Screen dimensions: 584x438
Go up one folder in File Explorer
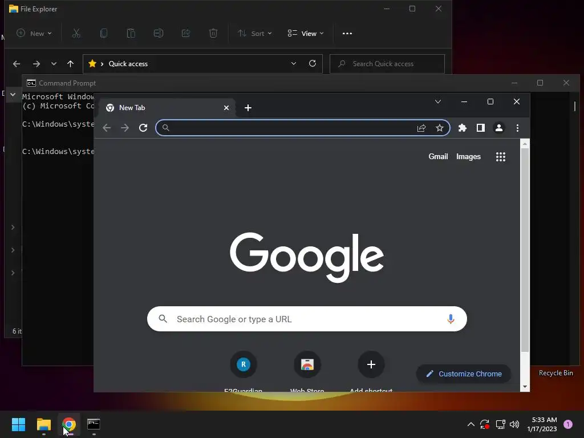tap(70, 64)
